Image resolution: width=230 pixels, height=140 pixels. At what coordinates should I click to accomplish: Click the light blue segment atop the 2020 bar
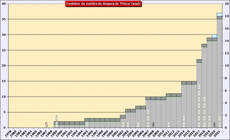(214, 36)
